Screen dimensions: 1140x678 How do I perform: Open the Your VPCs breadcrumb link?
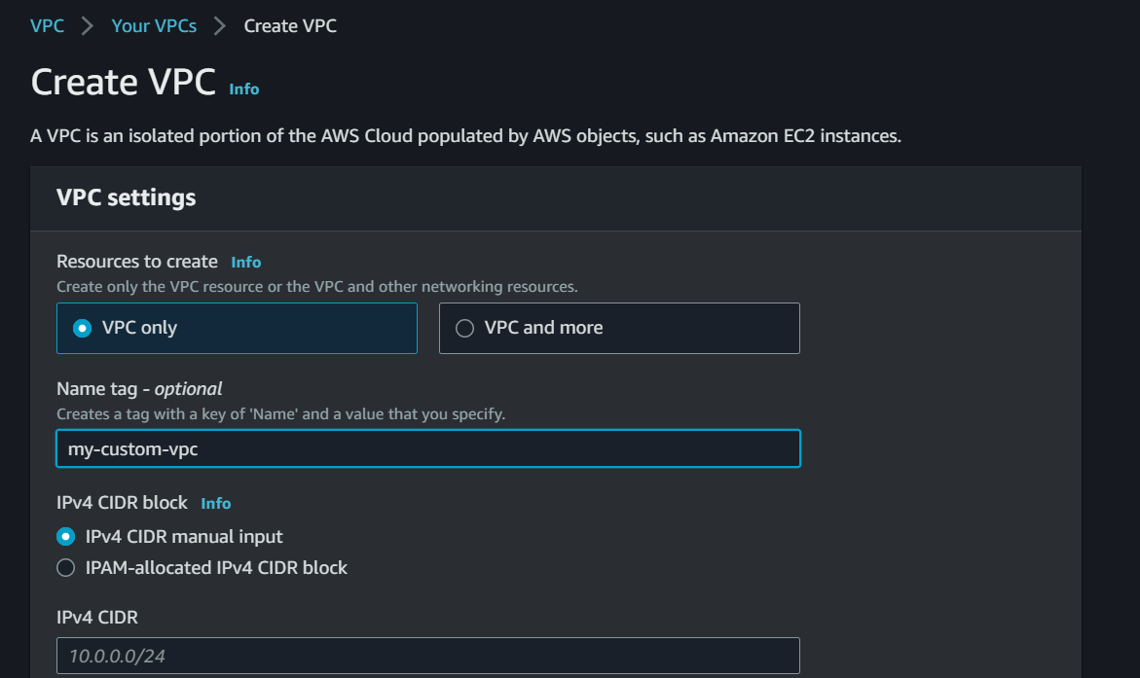(x=154, y=26)
